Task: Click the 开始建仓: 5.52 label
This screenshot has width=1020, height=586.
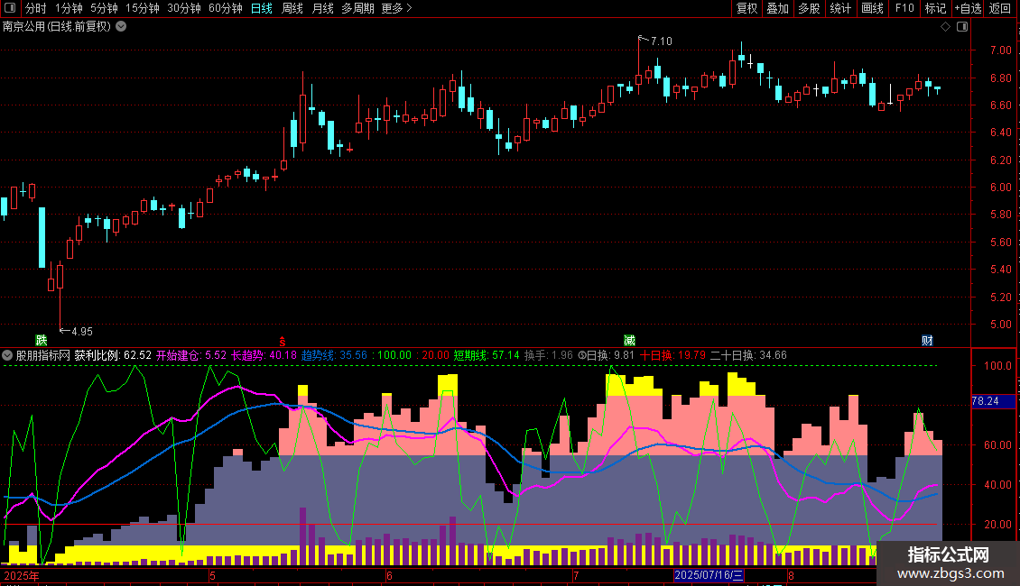Action: tap(191, 355)
